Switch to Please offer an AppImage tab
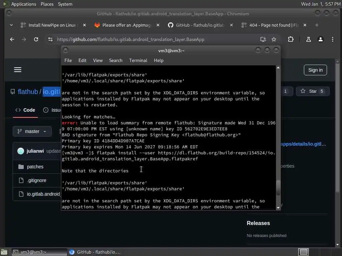This screenshot has height=256, width=342. pyautogui.click(x=126, y=25)
